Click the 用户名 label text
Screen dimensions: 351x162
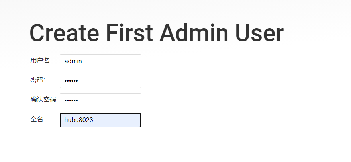41,61
